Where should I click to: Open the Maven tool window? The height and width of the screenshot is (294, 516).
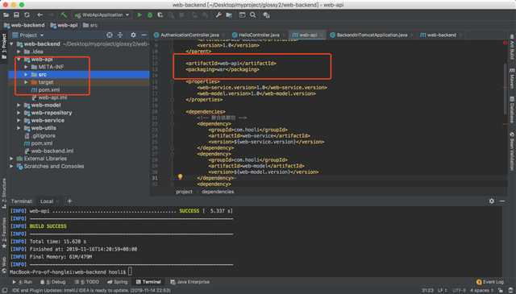point(512,79)
